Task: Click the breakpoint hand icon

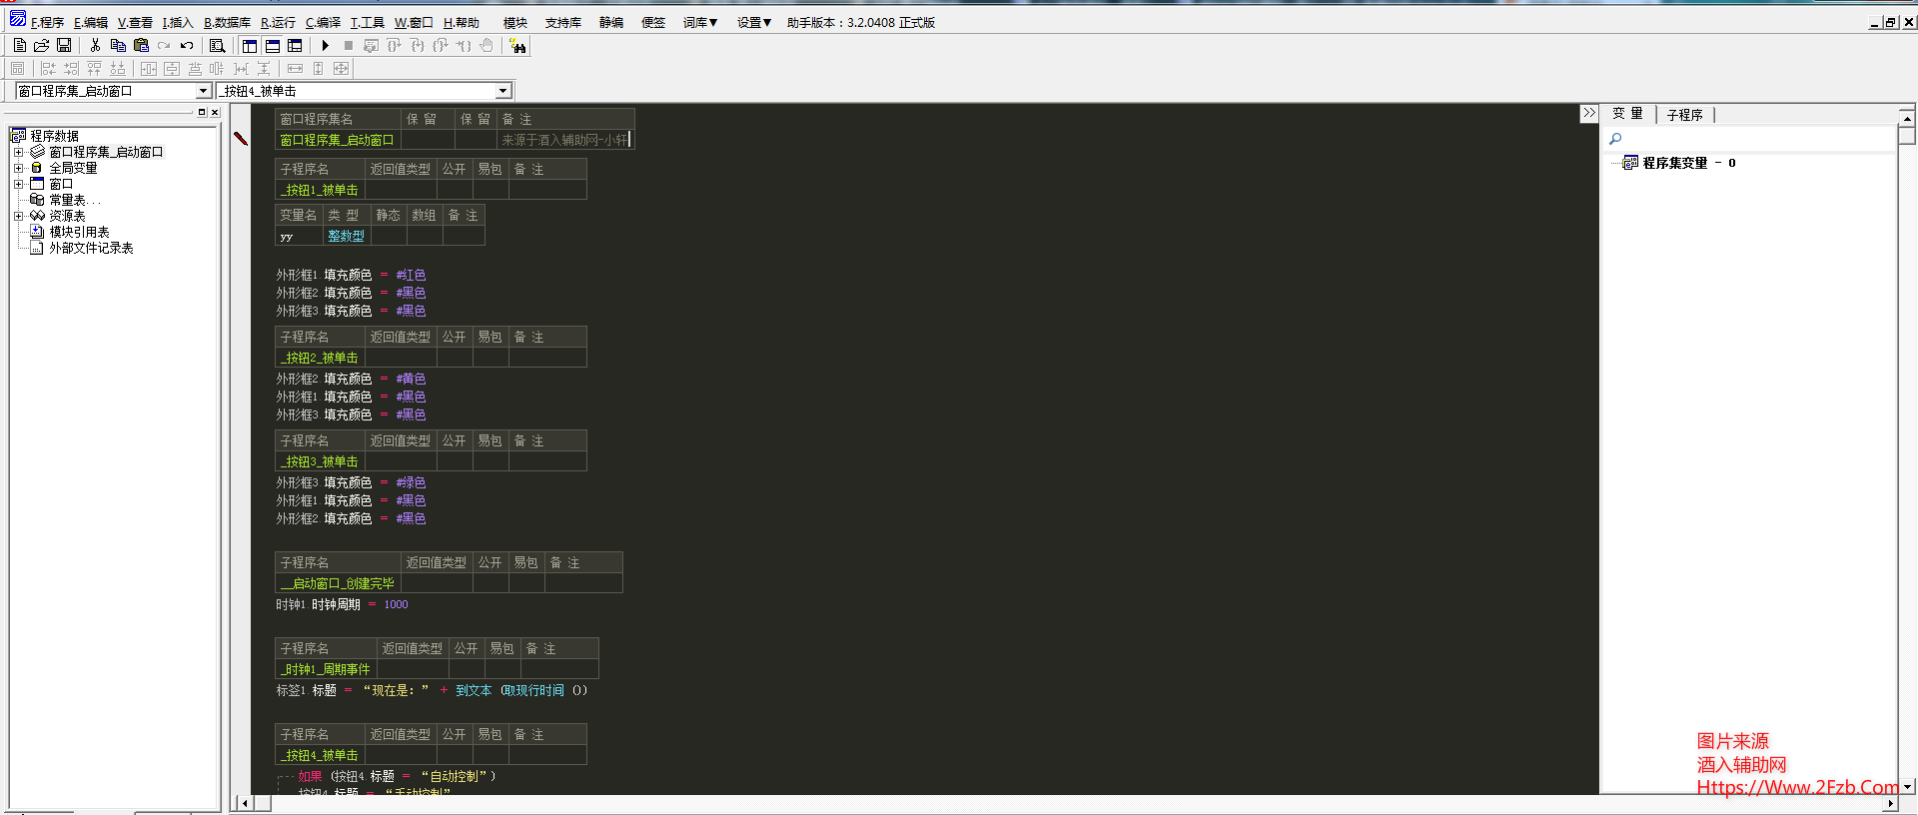Action: point(486,45)
